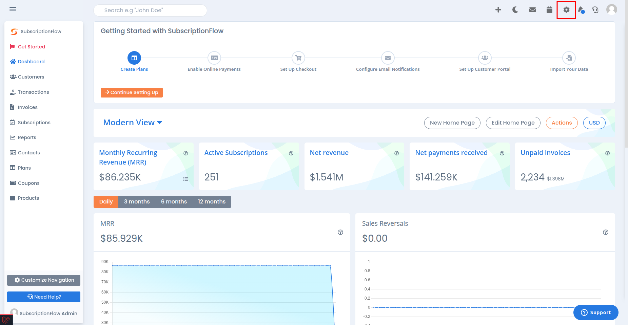Toggle dark mode with the moon icon
Image resolution: width=628 pixels, height=325 pixels.
pyautogui.click(x=515, y=9)
